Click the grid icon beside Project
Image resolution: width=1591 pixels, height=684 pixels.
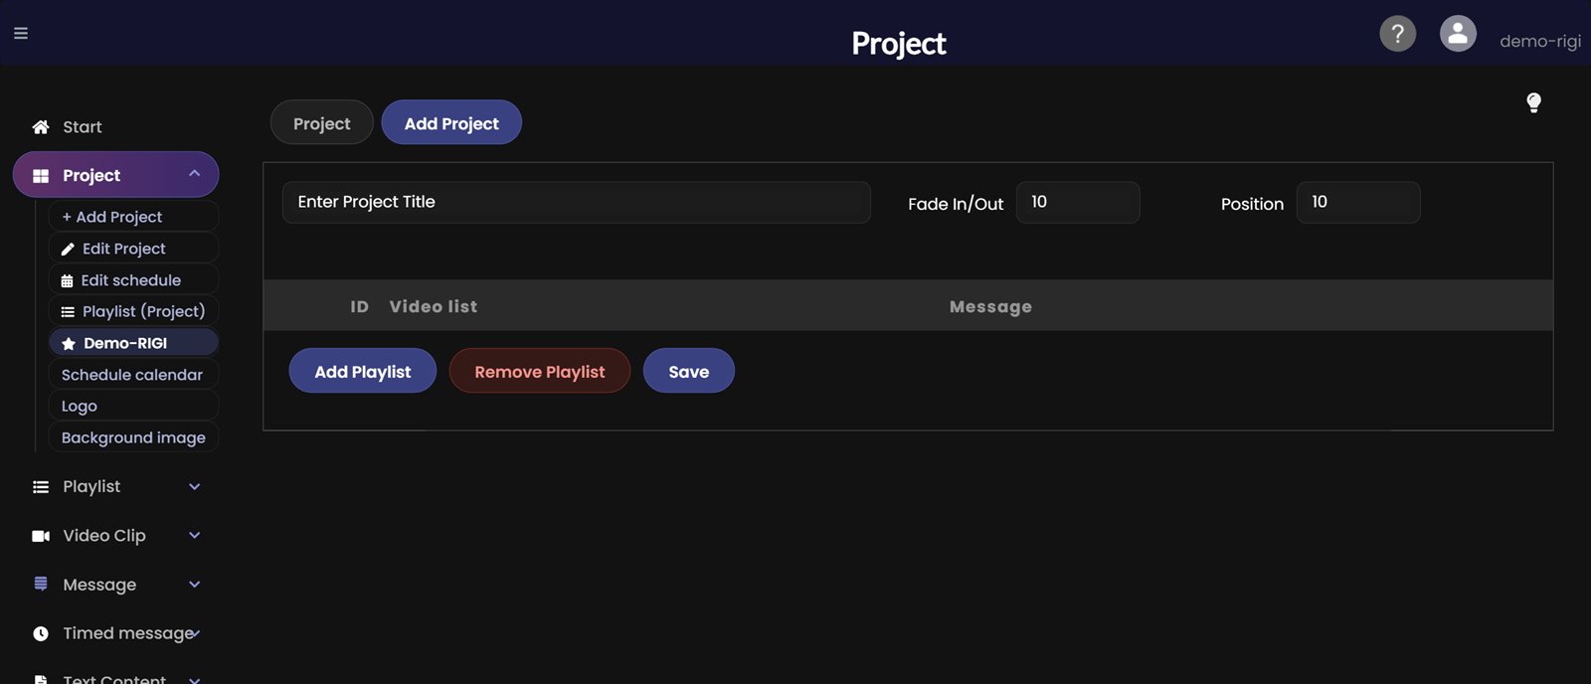(x=41, y=176)
